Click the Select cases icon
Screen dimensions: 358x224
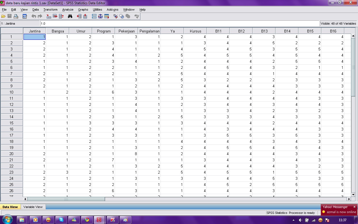(107, 16)
